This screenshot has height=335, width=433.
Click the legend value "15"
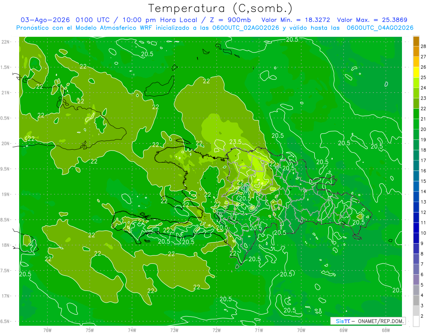[x=423, y=181]
